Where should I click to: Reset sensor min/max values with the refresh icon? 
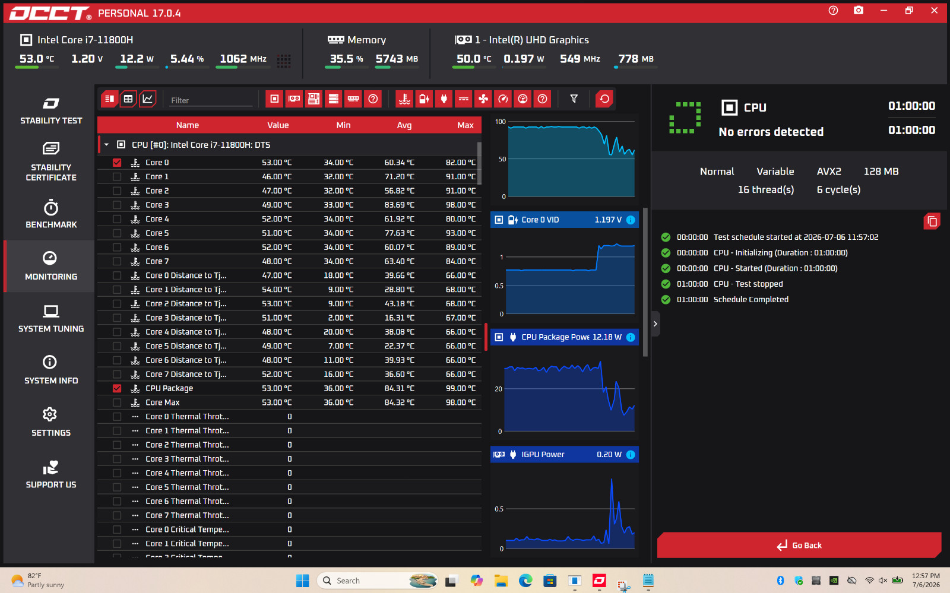[x=604, y=99]
